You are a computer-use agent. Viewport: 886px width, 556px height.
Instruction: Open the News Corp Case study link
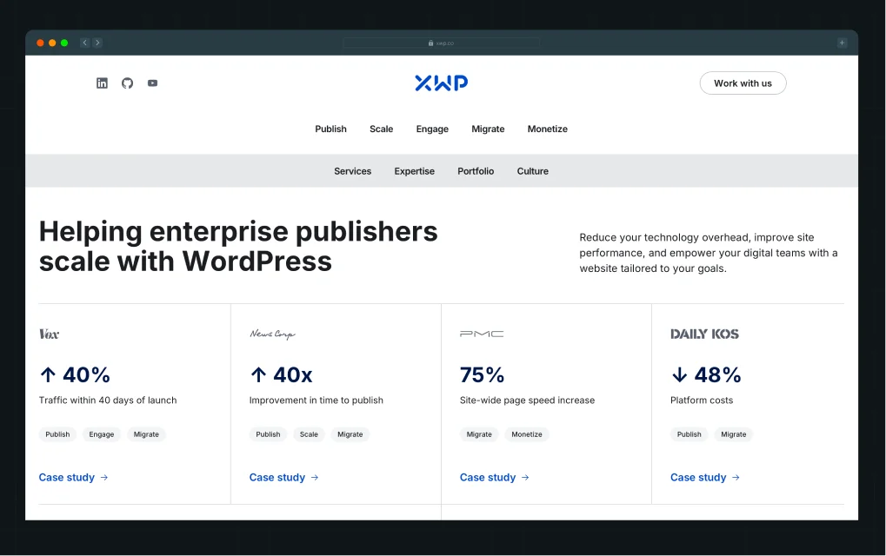[x=284, y=478]
